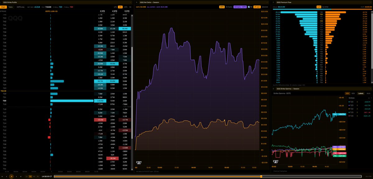Open the QQQ Premium Flow panel dropdown

(x=324, y=2)
